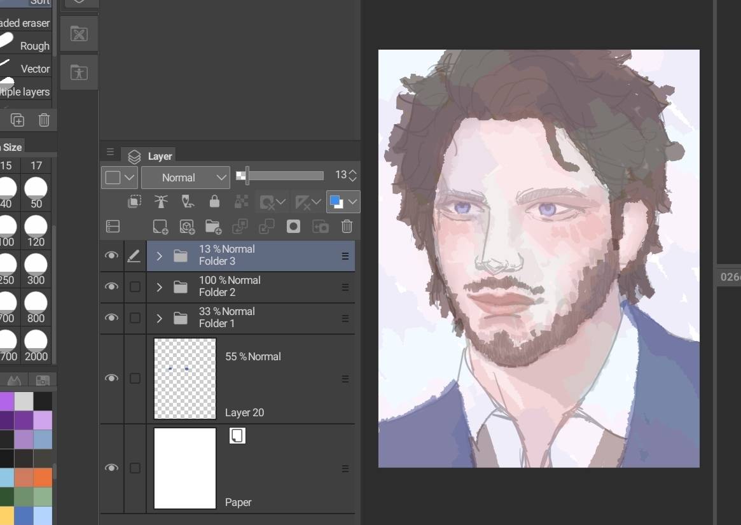This screenshot has width=741, height=525.
Task: Click the Clear selection dock icon
Action: click(79, 34)
